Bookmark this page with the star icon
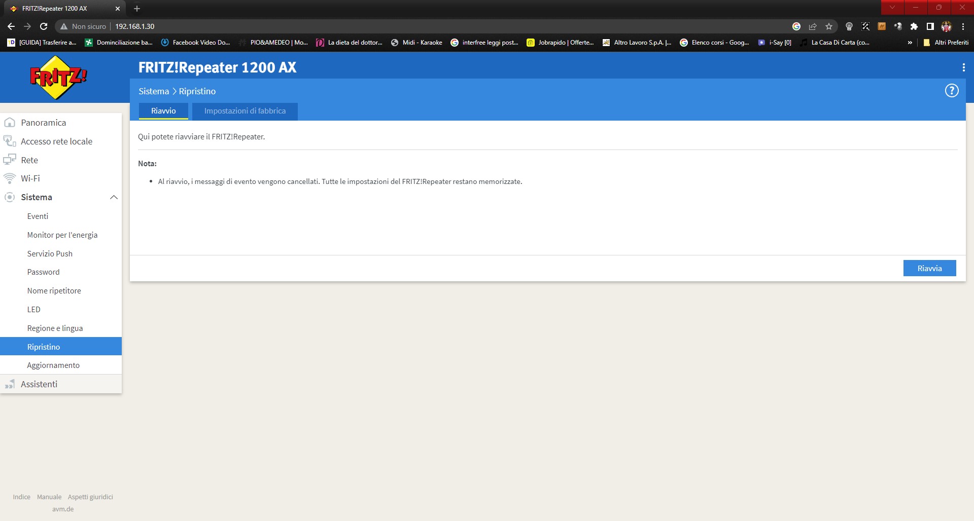This screenshot has height=521, width=974. click(829, 26)
